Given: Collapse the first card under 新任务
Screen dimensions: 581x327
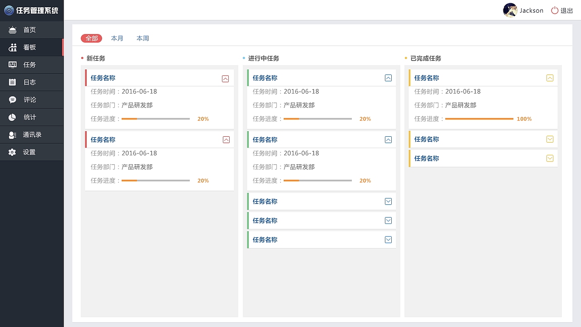Looking at the screenshot, I should coord(226,79).
